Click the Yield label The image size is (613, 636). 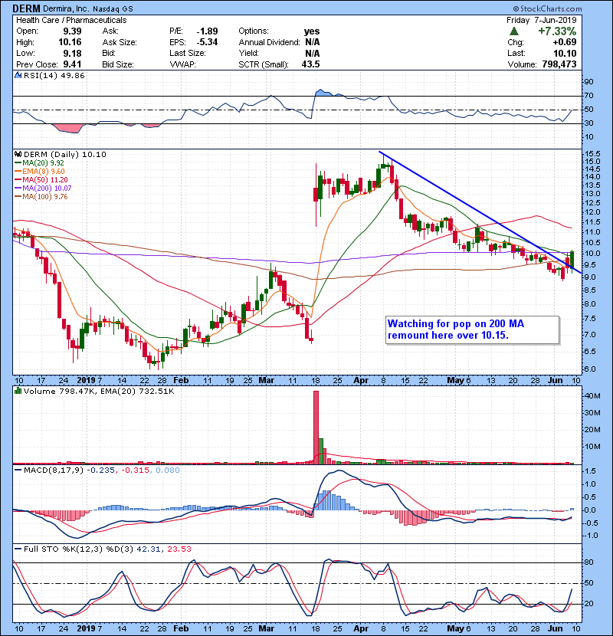249,53
